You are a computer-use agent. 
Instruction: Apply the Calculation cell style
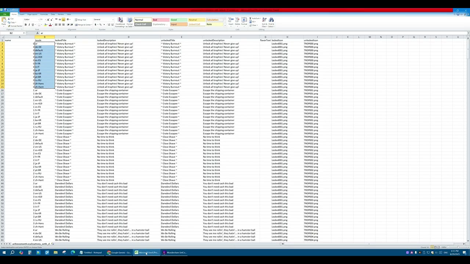(214, 20)
